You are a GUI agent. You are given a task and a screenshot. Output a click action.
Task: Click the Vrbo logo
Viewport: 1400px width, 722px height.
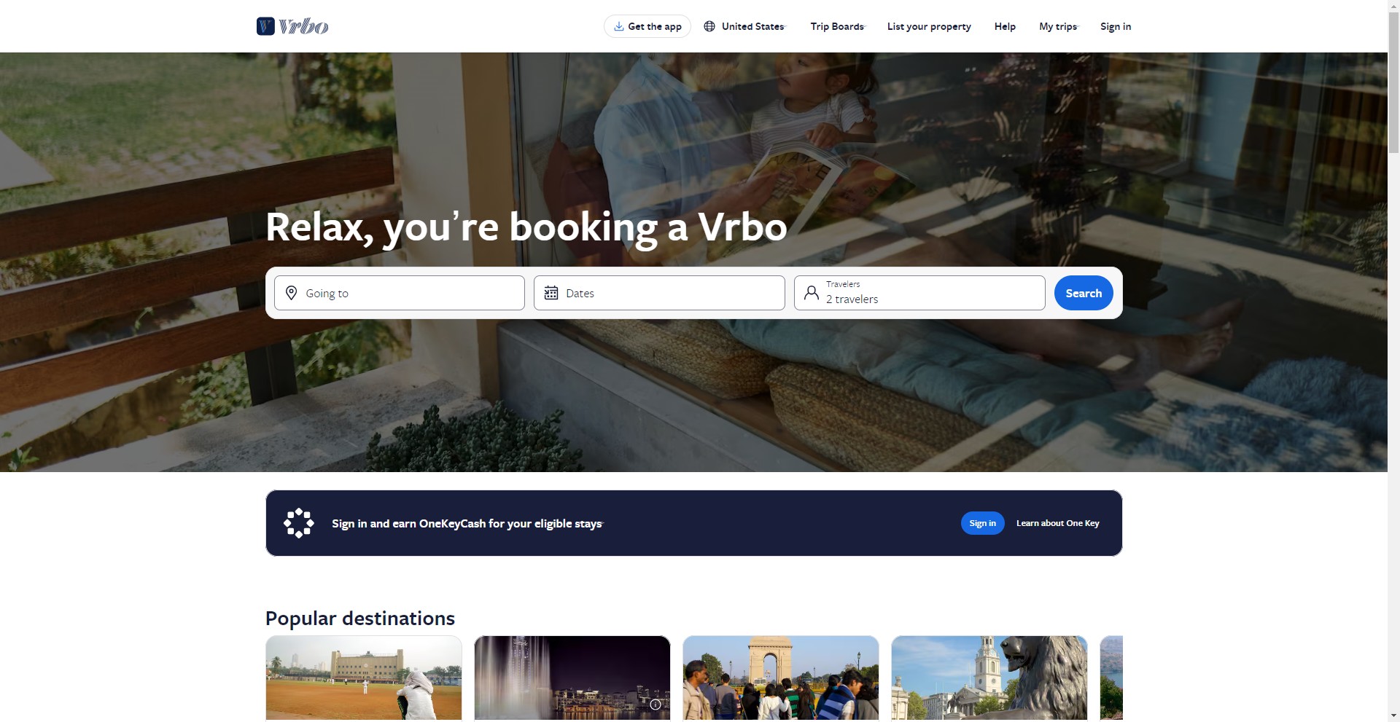click(x=292, y=26)
